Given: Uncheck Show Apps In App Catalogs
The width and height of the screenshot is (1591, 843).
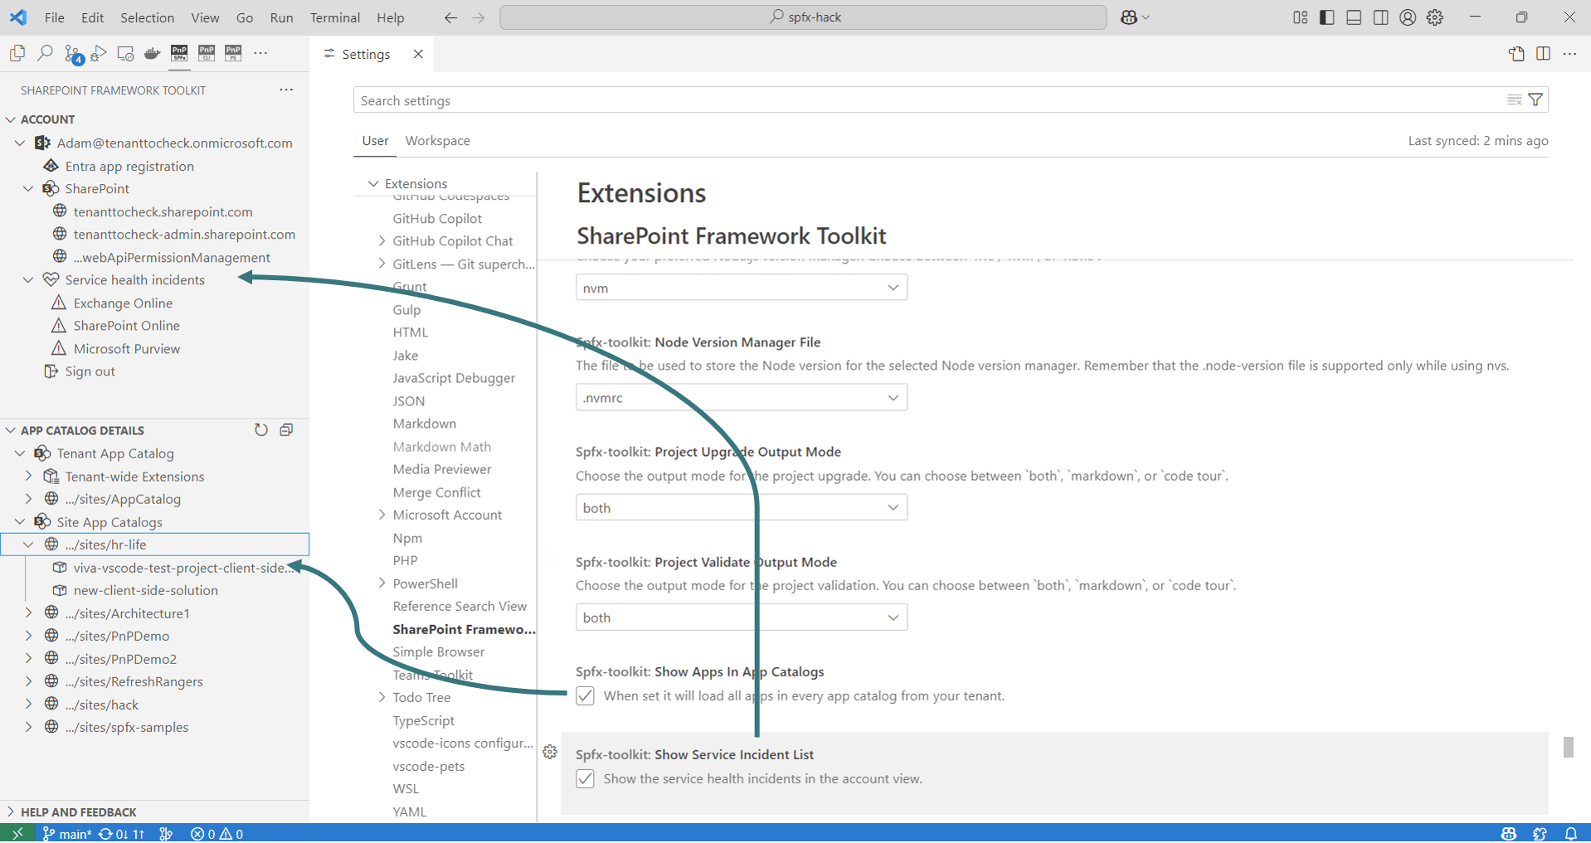Looking at the screenshot, I should 586,695.
